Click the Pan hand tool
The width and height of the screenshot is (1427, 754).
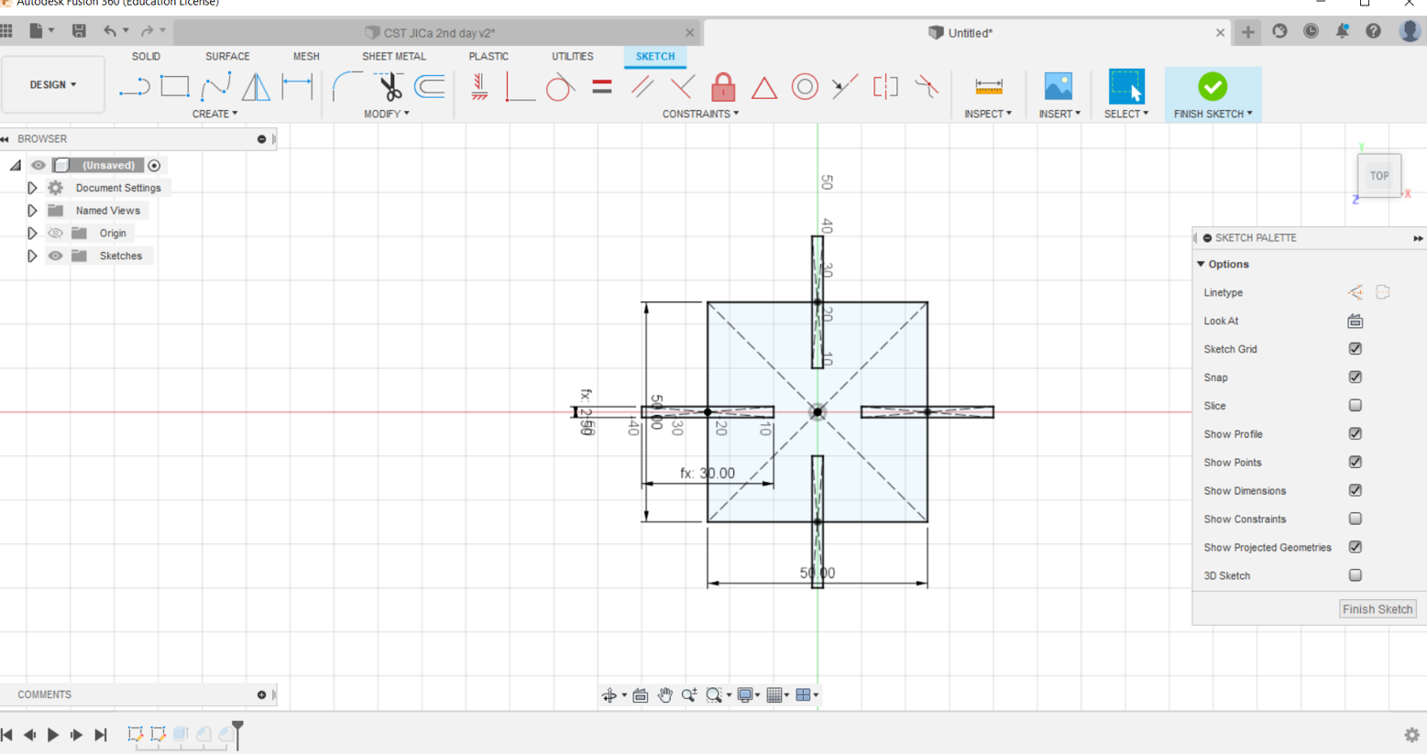click(664, 695)
